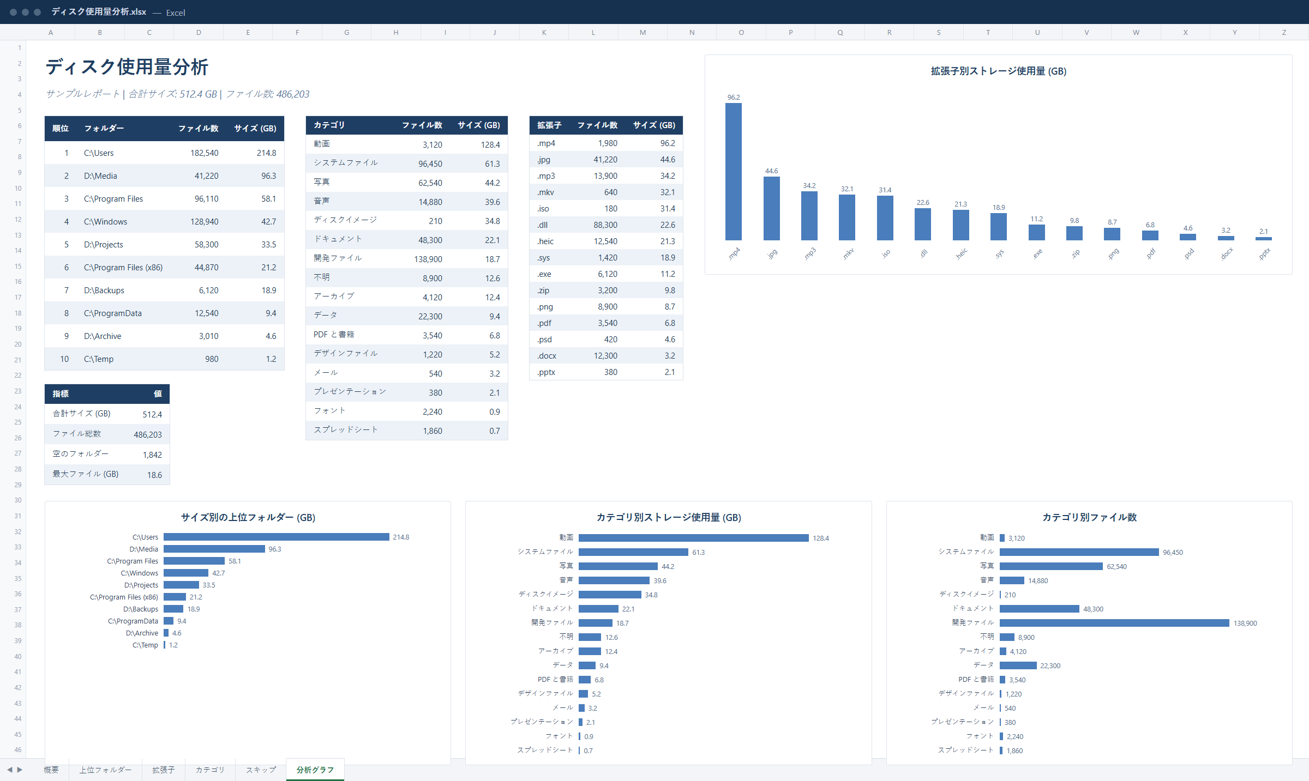
Task: Select column Z header
Action: pyautogui.click(x=1284, y=32)
